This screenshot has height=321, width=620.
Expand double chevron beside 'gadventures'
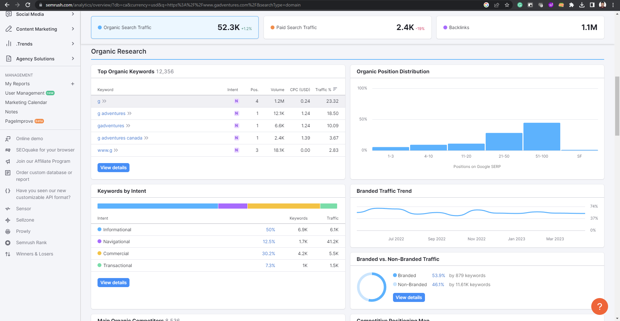pos(128,126)
